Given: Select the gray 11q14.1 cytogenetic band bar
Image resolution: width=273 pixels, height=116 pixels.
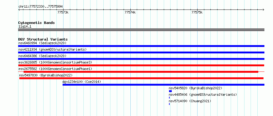Looking at the screenshot, I should tap(141, 30).
